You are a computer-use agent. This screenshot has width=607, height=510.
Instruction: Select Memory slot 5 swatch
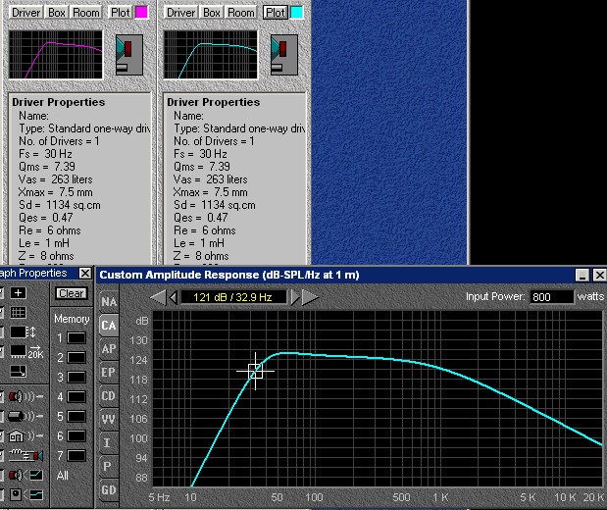coord(76,416)
